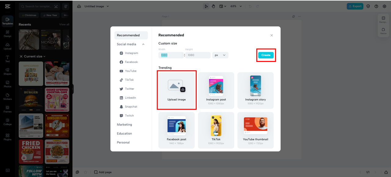Viewport: 391px width, 177px height.
Task: Open the Plugins sidebar panel
Action: tap(8, 137)
